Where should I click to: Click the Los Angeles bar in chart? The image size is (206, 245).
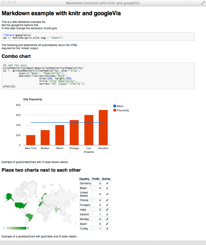[x=89, y=130]
